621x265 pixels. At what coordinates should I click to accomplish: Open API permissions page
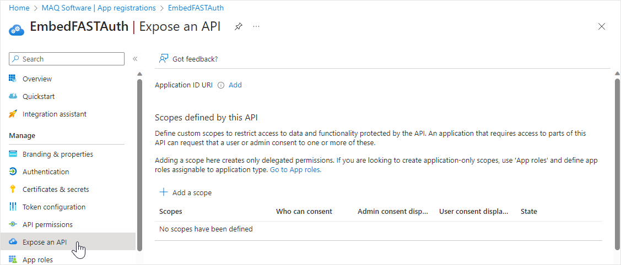(47, 224)
